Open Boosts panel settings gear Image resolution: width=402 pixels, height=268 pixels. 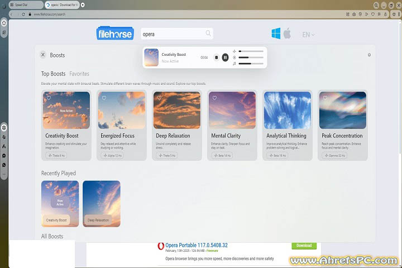369,55
